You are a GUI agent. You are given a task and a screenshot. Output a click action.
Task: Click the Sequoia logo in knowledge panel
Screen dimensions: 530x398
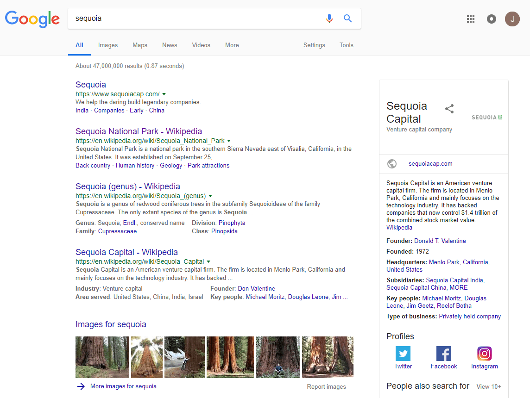(x=487, y=118)
